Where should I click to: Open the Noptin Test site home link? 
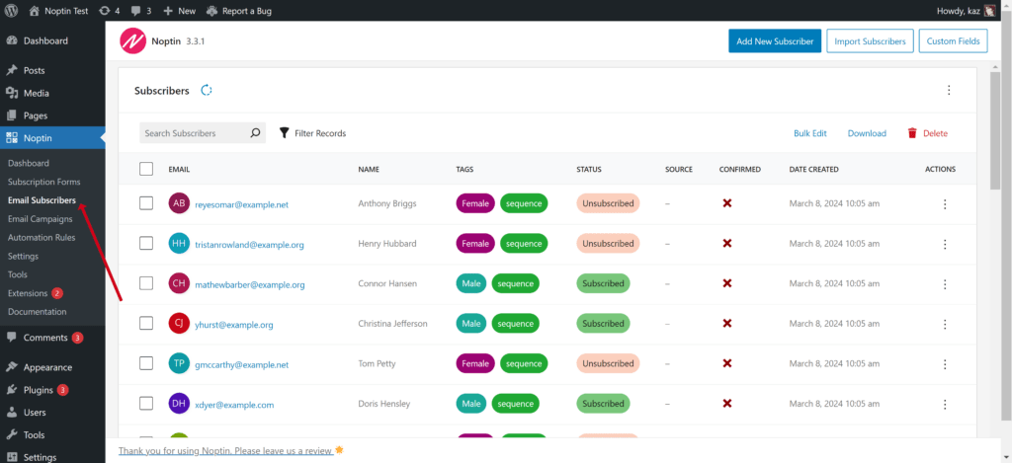(58, 11)
